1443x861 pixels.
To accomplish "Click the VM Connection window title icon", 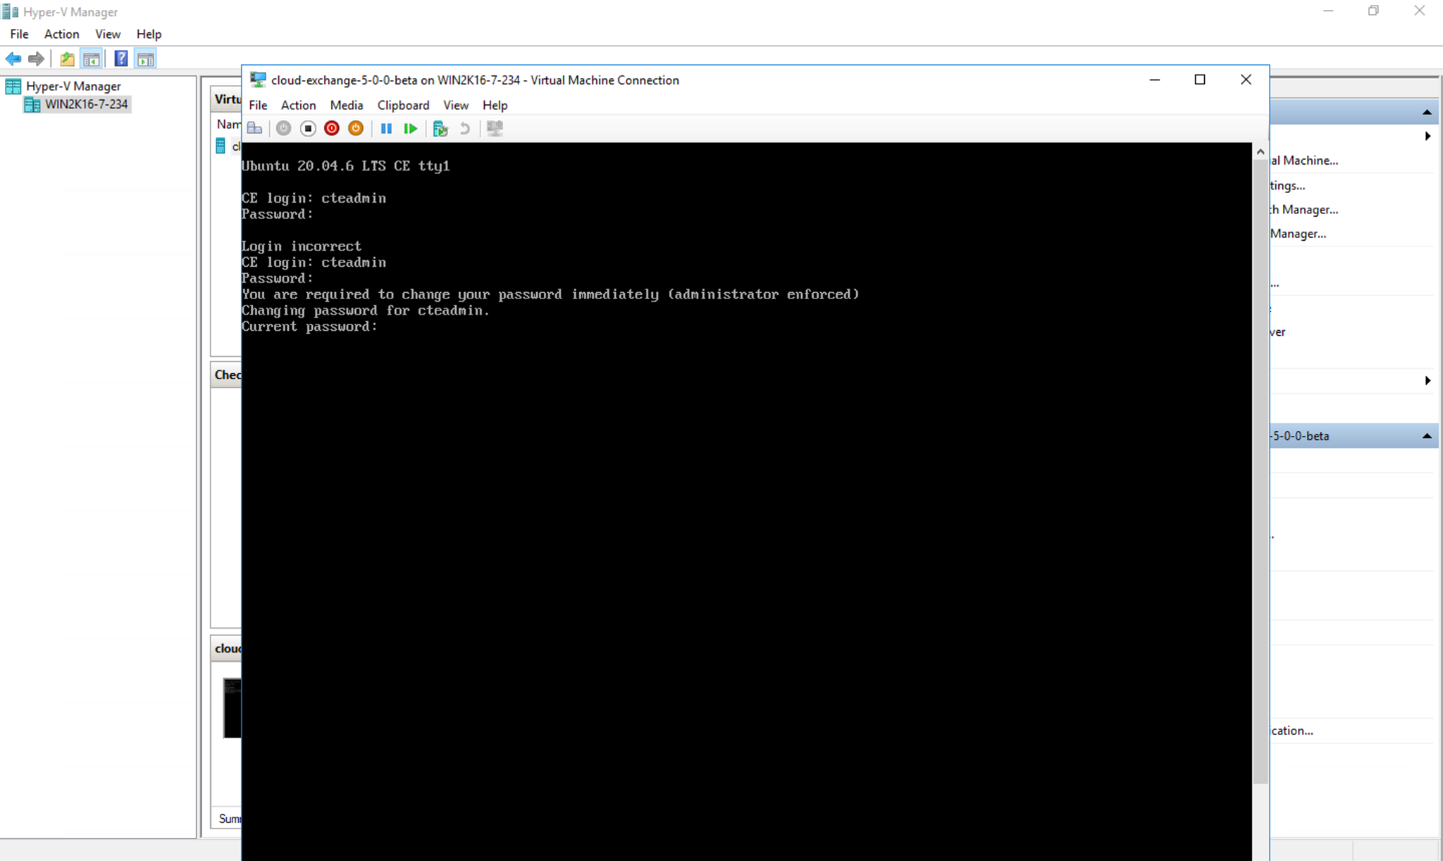I will tap(258, 80).
